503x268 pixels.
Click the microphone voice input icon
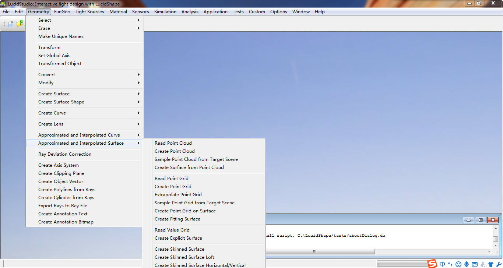[x=467, y=264]
